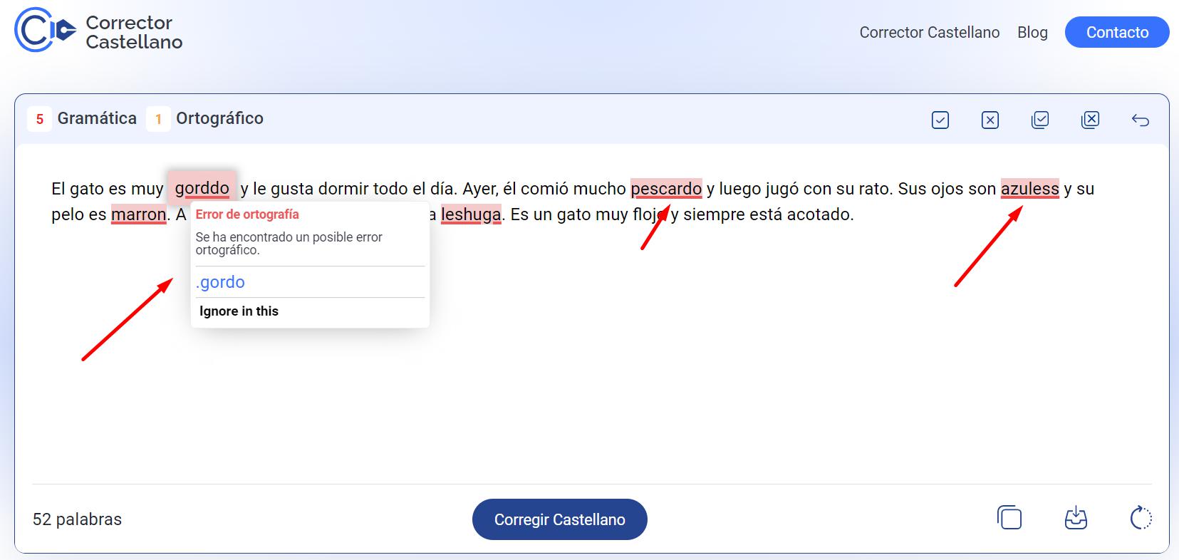
Task: Click the misspelled word "leshuga"
Action: 470,214
